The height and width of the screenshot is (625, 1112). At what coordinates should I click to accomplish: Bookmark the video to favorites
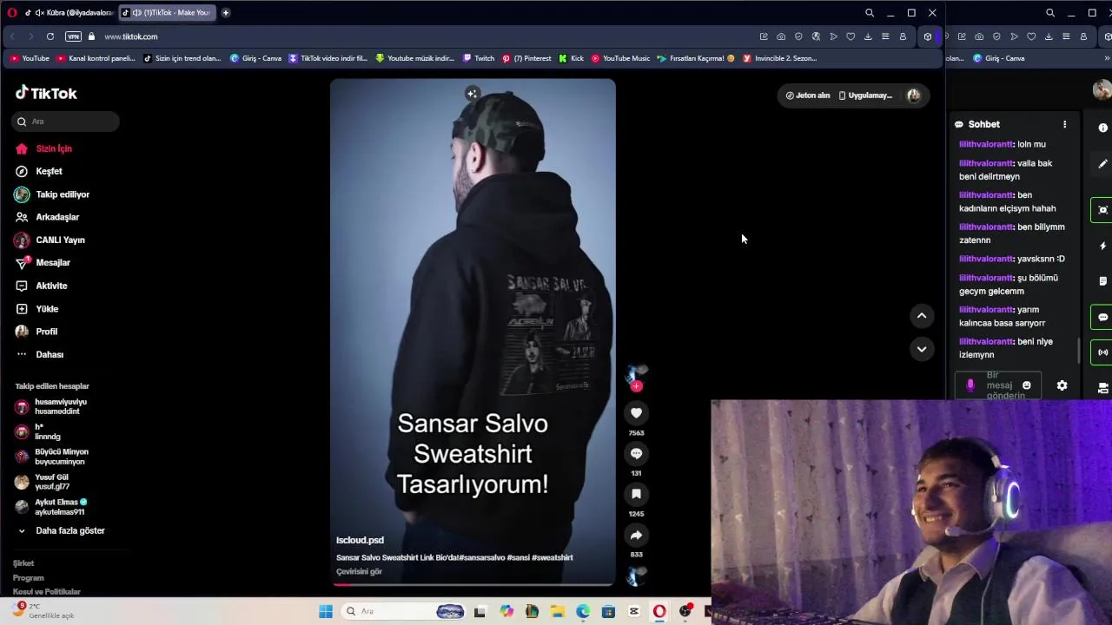636,494
